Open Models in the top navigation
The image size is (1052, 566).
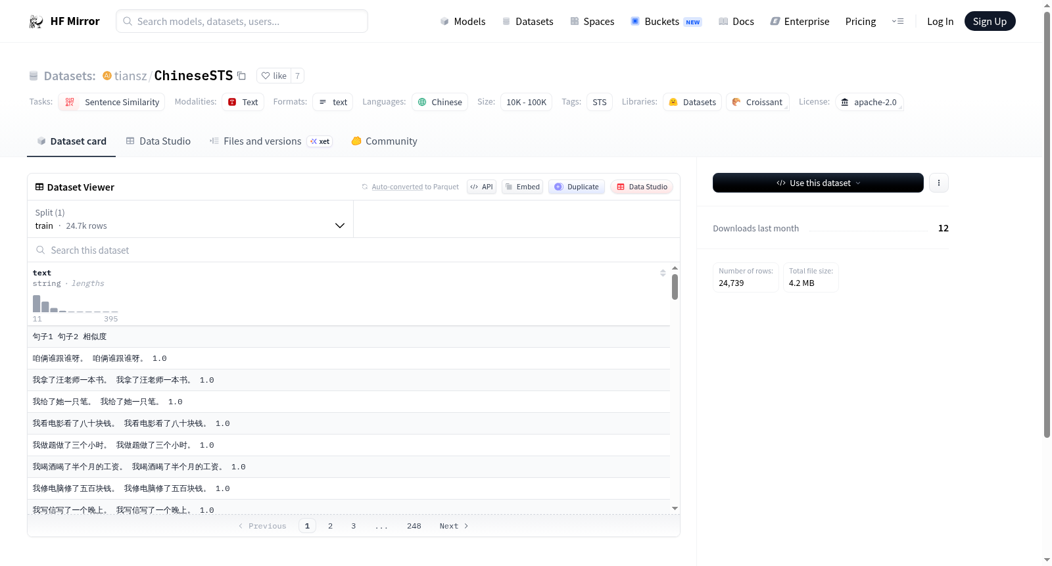point(463,22)
